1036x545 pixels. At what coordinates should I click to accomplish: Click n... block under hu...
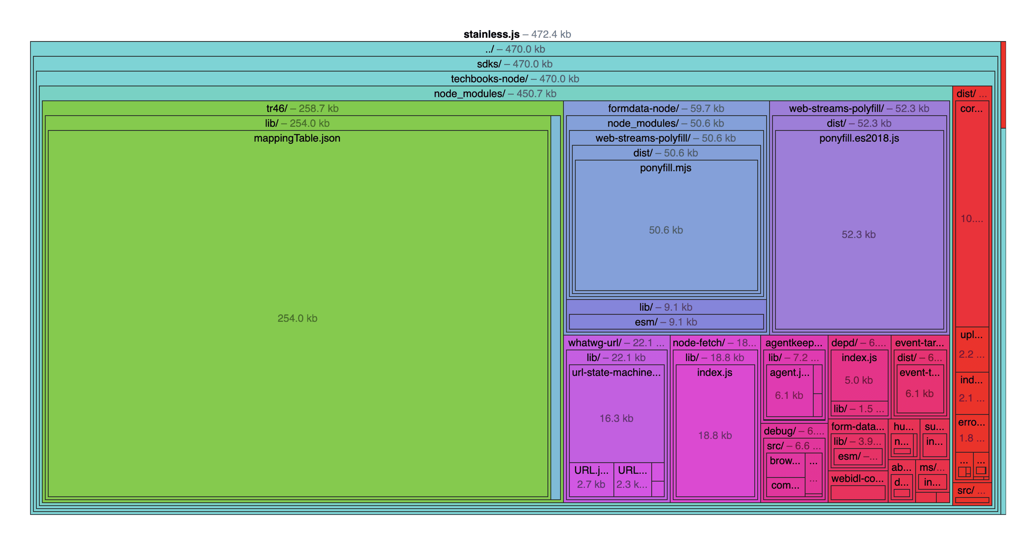(x=902, y=445)
